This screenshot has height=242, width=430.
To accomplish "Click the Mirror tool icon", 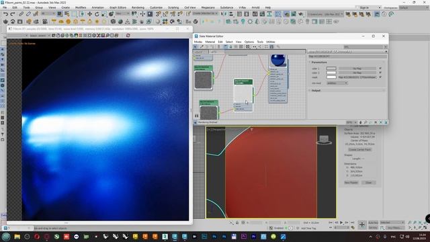I will [x=224, y=14].
